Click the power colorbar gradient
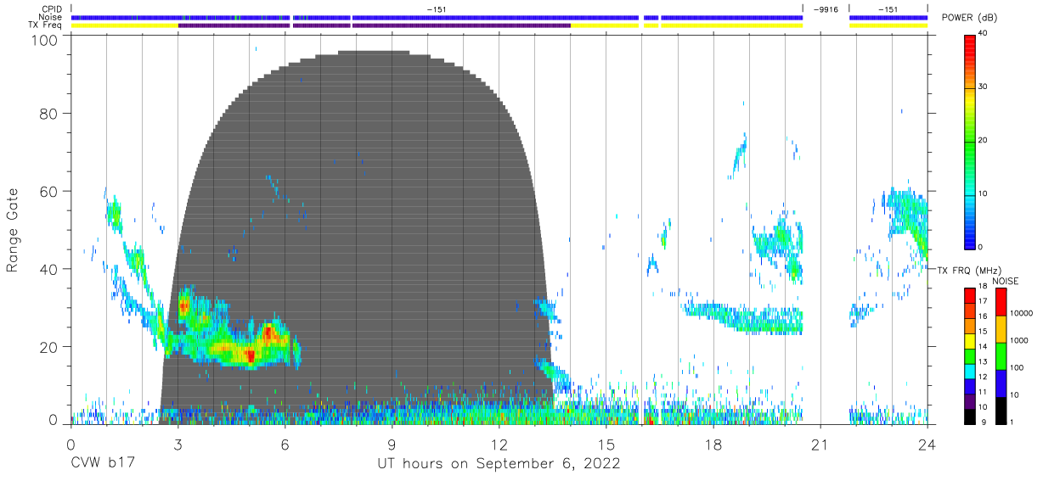The width and height of the screenshot is (1043, 481). pos(971,141)
